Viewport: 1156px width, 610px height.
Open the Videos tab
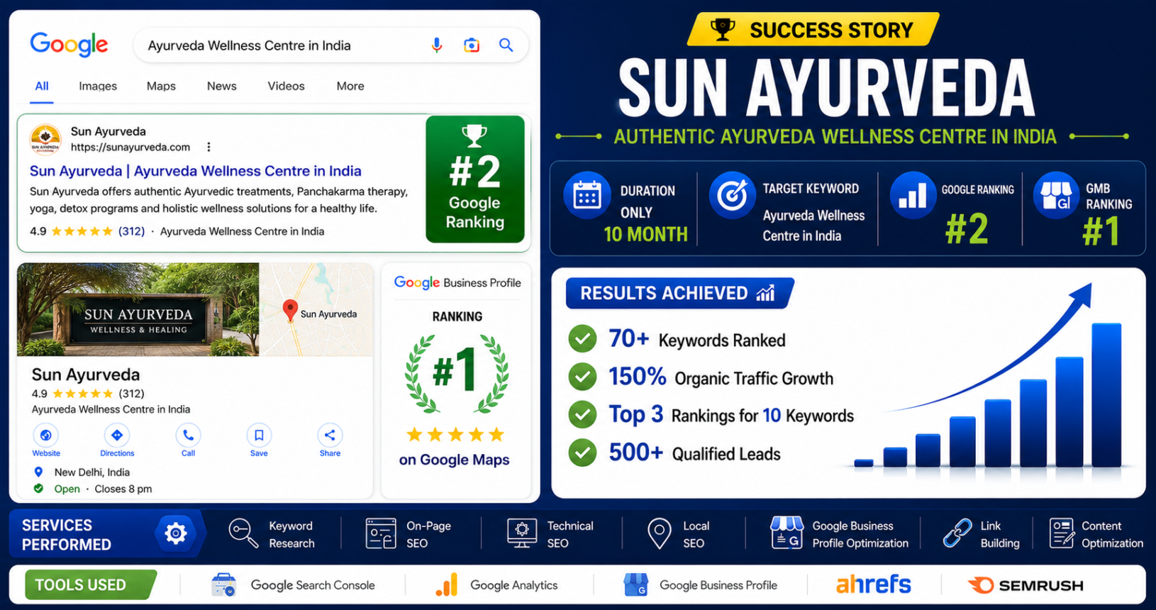(x=286, y=86)
